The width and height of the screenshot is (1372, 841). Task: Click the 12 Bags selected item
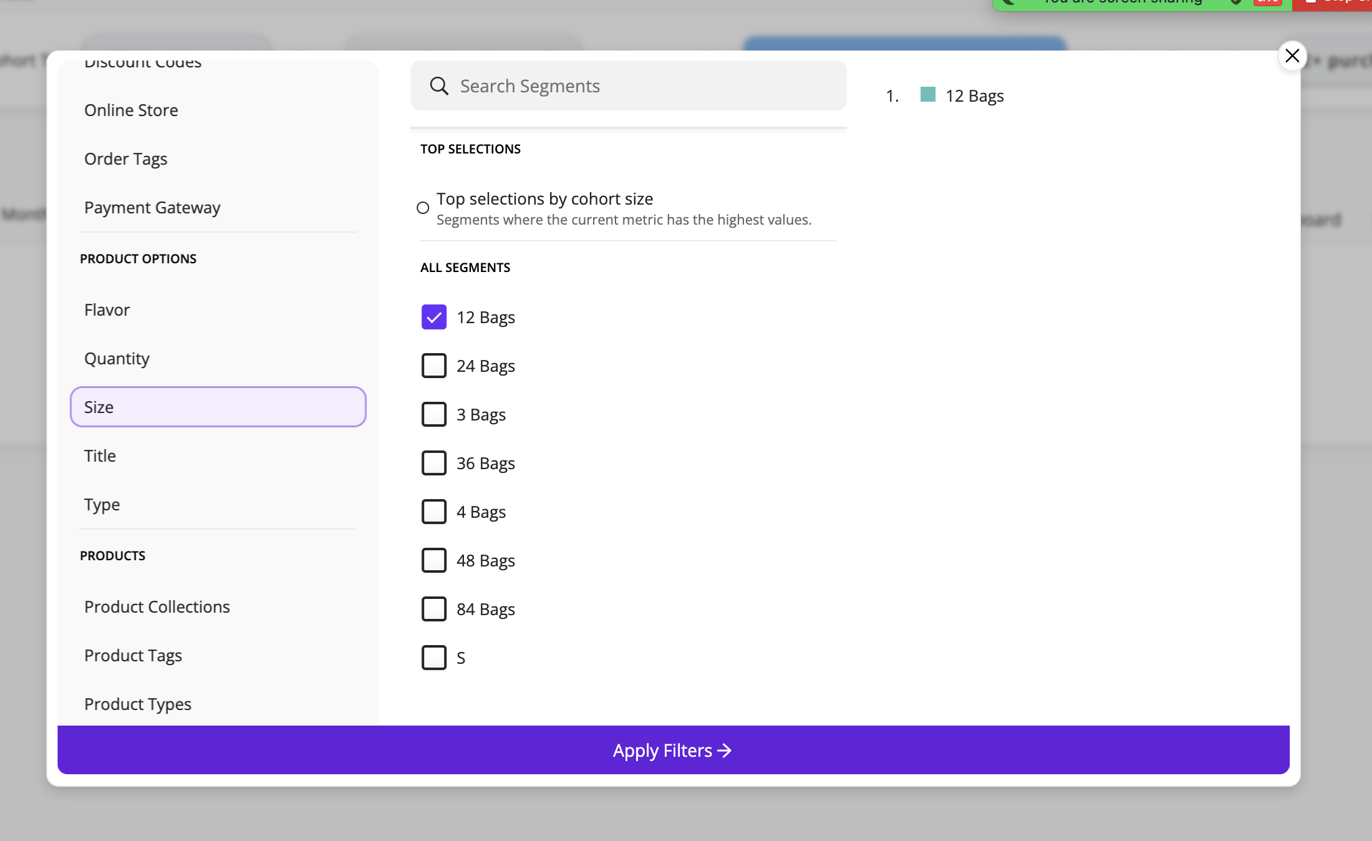974,96
